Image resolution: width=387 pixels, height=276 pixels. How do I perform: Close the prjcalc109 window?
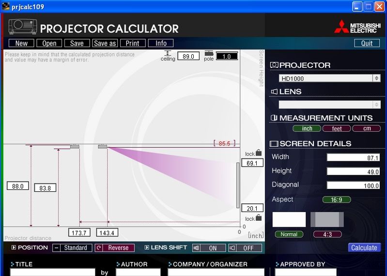click(x=380, y=7)
